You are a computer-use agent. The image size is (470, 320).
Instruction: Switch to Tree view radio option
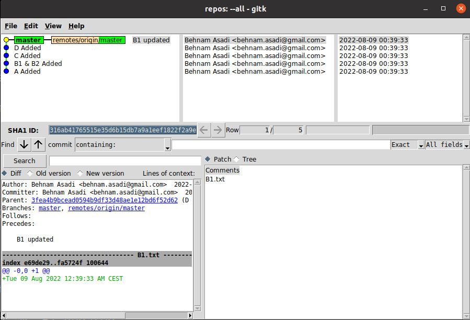point(236,159)
